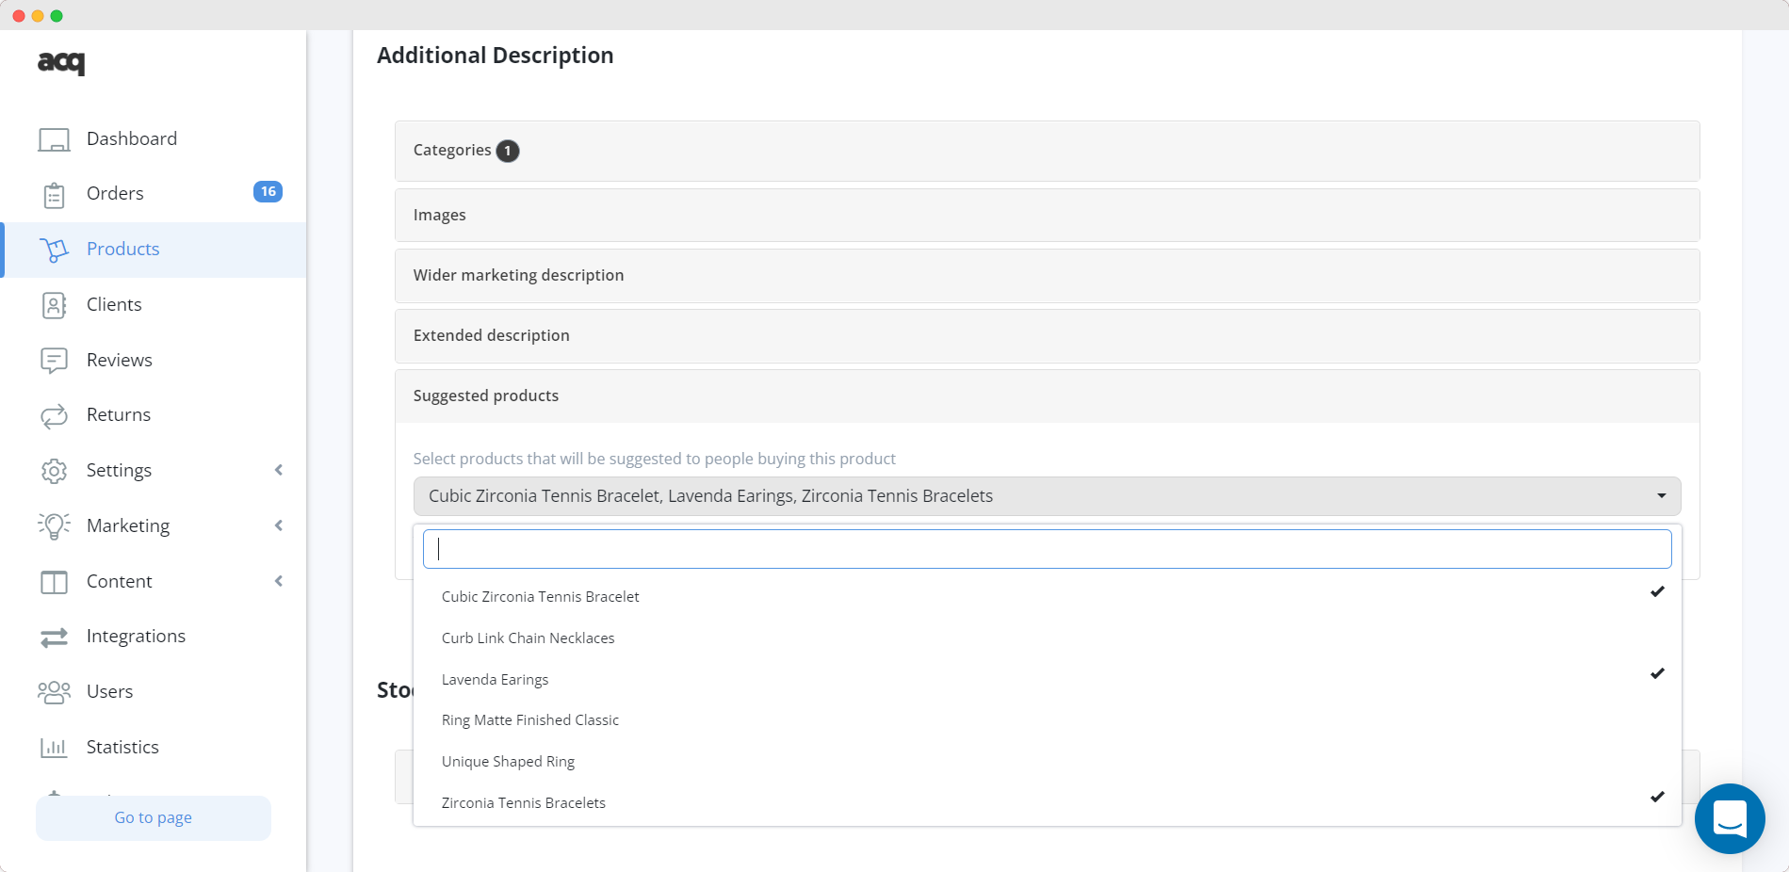Expand the Images accordion panel
The width and height of the screenshot is (1789, 872).
point(1047,215)
